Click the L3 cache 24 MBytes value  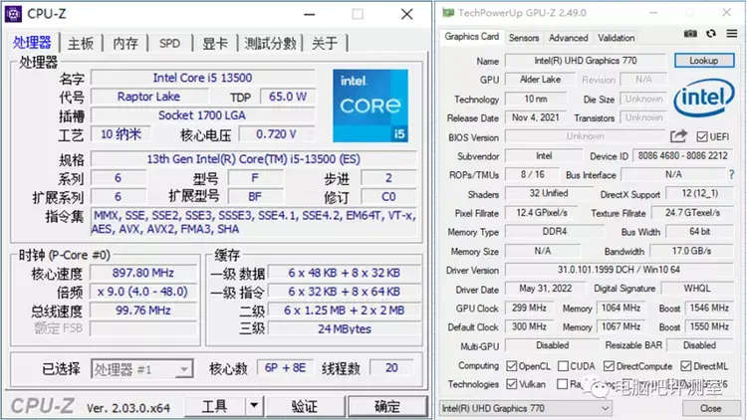coord(345,328)
